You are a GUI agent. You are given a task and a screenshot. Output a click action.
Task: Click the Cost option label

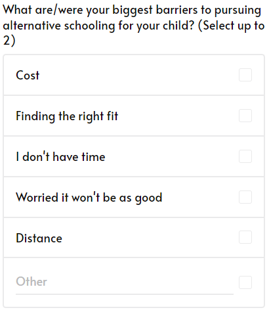click(x=28, y=75)
